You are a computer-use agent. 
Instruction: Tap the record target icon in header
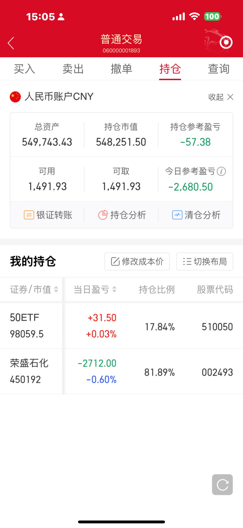pyautogui.click(x=226, y=42)
